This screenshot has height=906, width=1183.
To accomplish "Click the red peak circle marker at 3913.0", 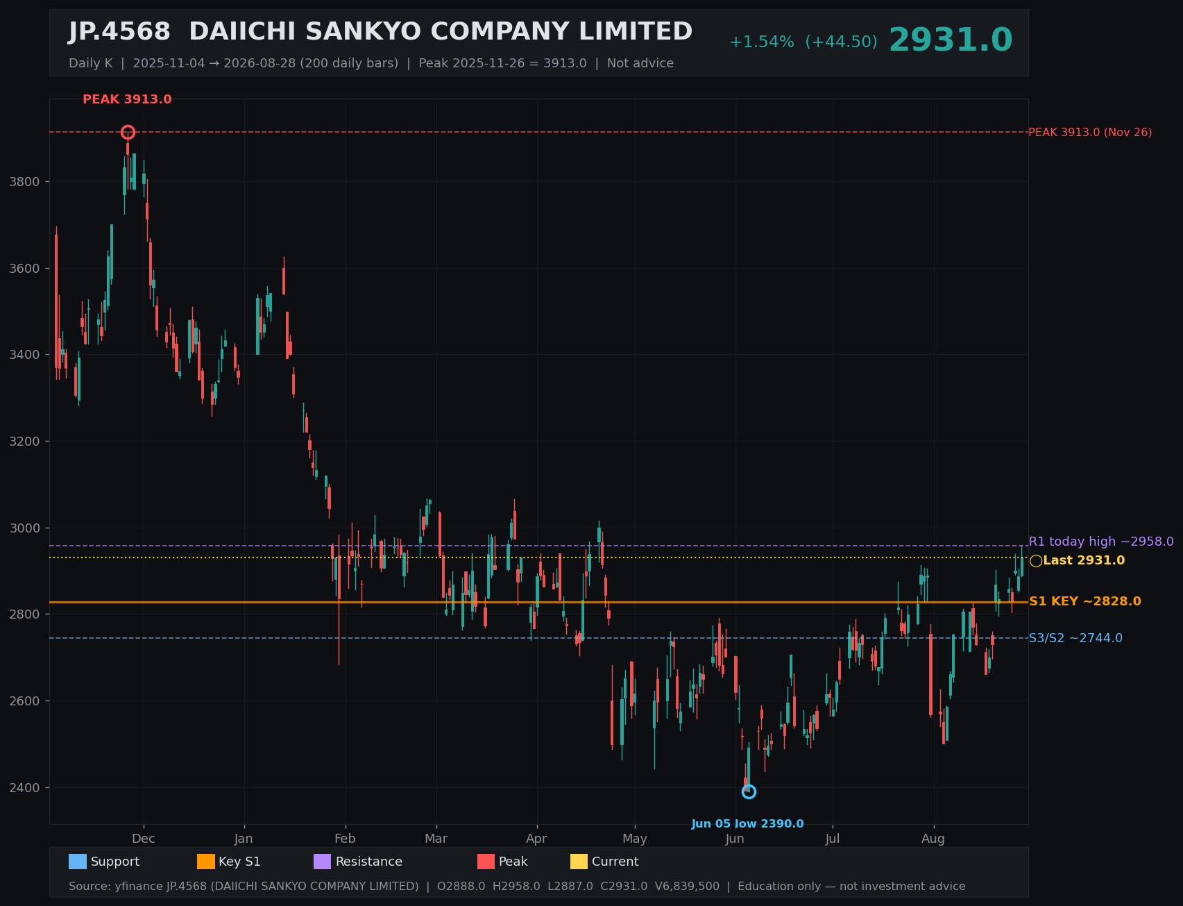I will pos(128,133).
